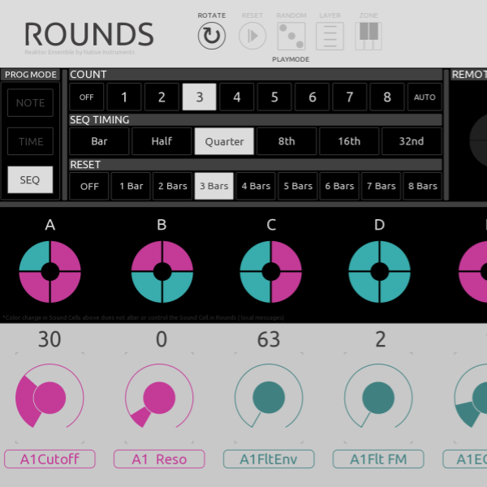Click the Zone keyboard icon

368,36
